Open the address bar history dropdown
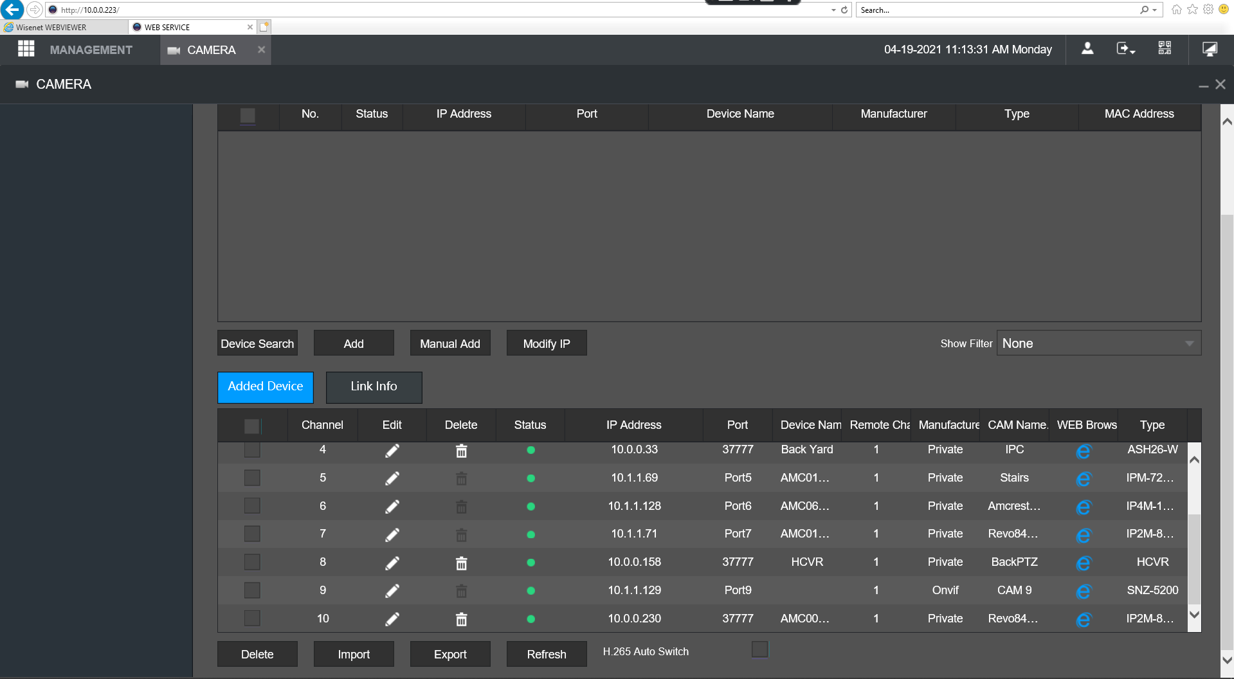Image resolution: width=1234 pixels, height=679 pixels. click(x=833, y=10)
